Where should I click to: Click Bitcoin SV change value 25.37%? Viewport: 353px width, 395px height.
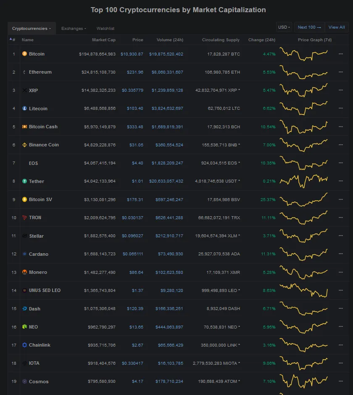click(x=268, y=199)
